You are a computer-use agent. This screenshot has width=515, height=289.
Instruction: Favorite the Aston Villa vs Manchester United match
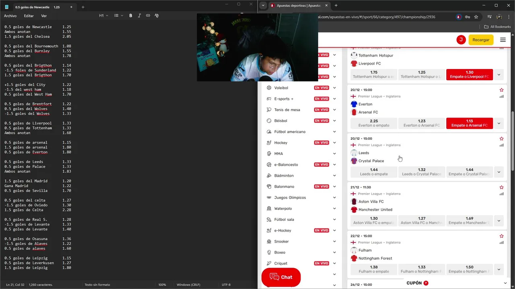[x=501, y=187]
